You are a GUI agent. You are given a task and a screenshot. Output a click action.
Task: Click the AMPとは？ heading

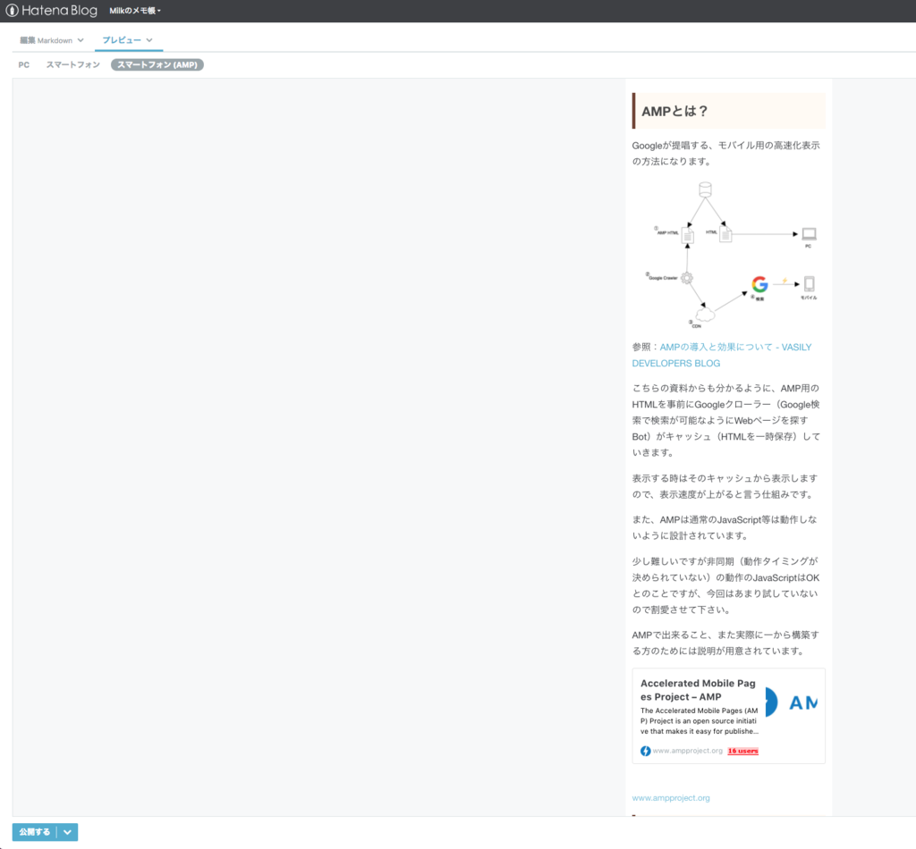tap(728, 111)
